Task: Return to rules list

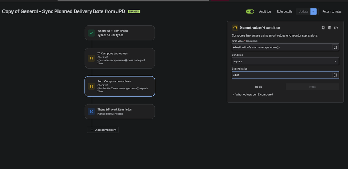Action: point(332,11)
